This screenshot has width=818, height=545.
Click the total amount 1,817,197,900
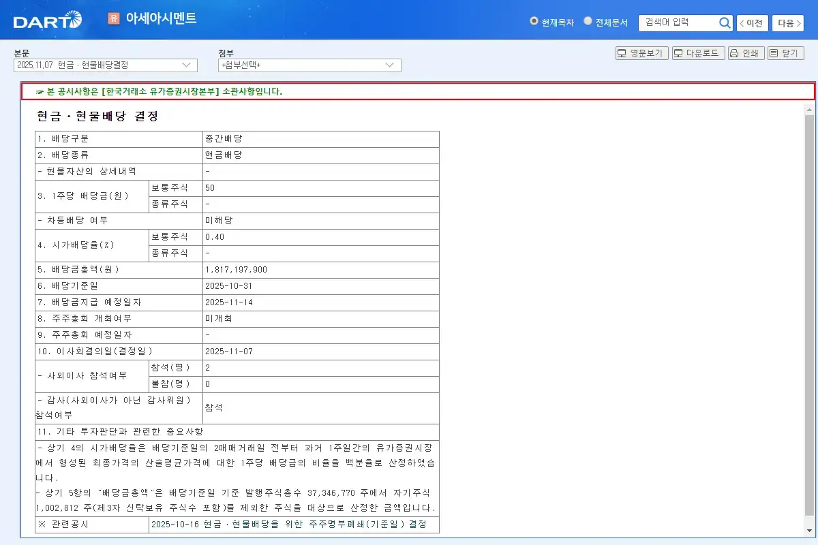pyautogui.click(x=236, y=270)
